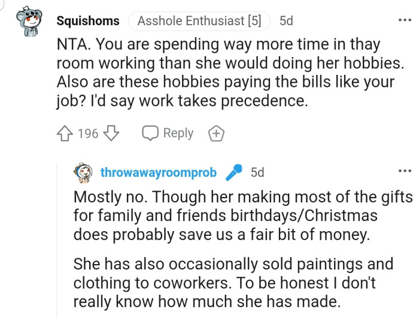This screenshot has width=419, height=318.
Task: Downvote the Squishoms comment
Action: [112, 133]
